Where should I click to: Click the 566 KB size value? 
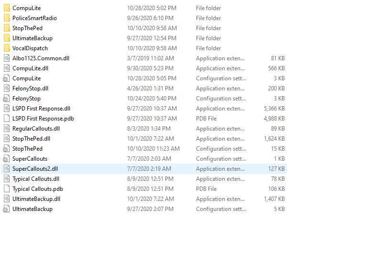tap(277, 68)
